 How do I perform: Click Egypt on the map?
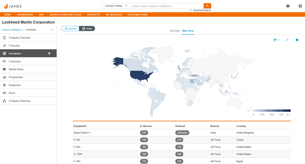[x=192, y=81]
